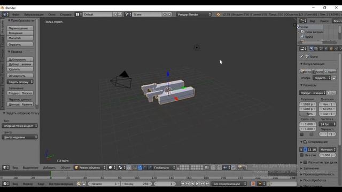Open the Окно menu

(x=52, y=14)
